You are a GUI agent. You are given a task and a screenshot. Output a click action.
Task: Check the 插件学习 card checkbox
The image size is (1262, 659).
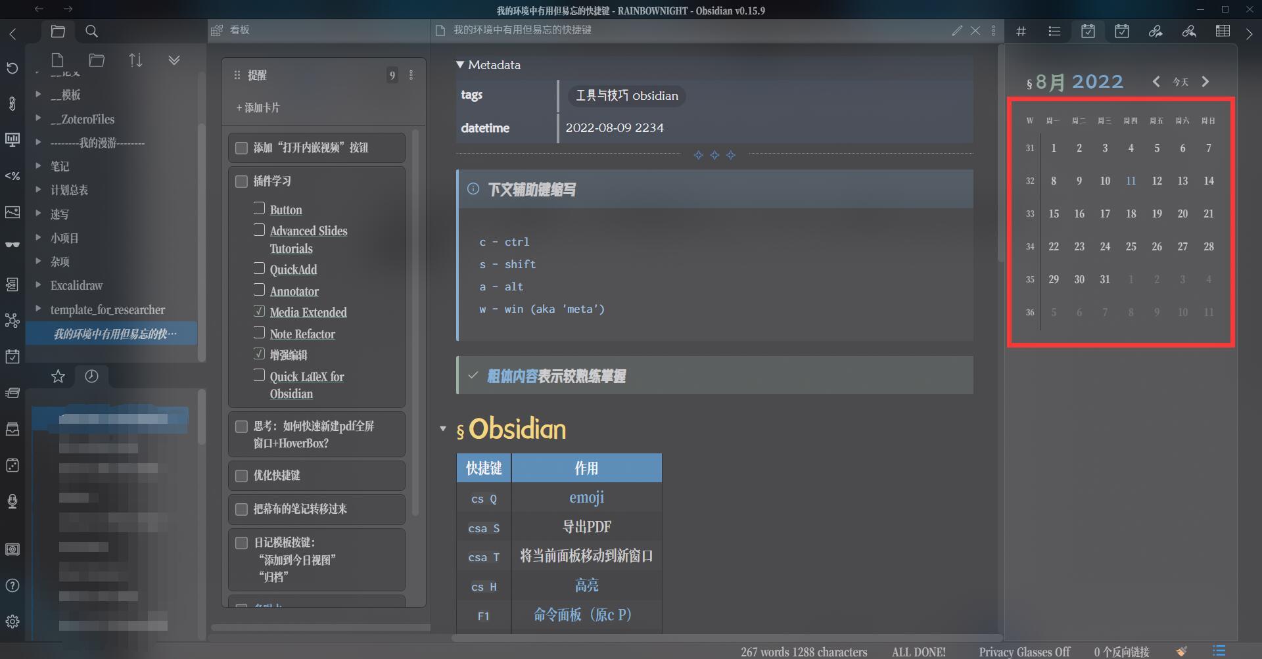point(241,181)
